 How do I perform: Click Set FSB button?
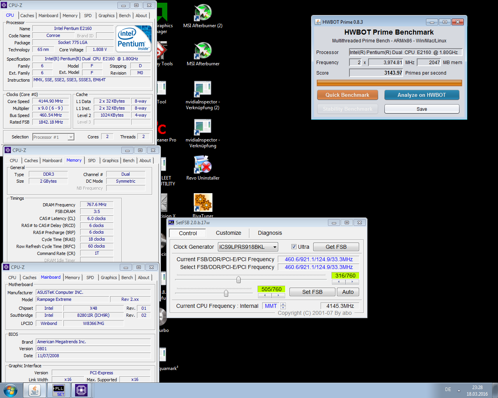tap(312, 292)
